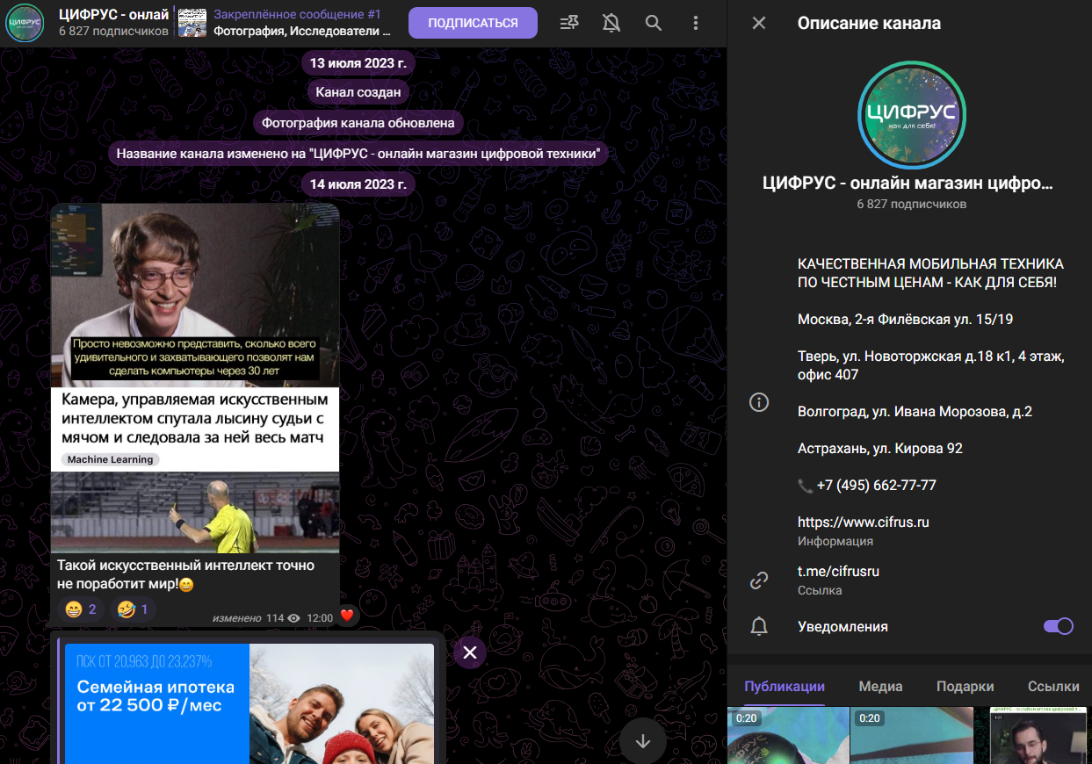Toggle the Уведомления notifications switch
Viewport: 1092px width, 764px height.
(1058, 626)
